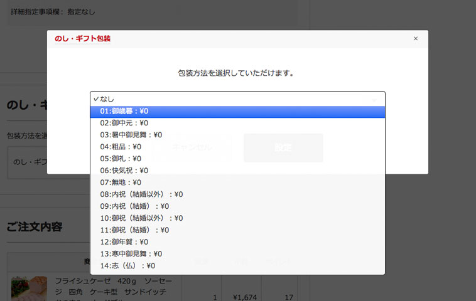Choose 02:御中元 wrapping option
Image resolution: width=476 pixels, height=301 pixels.
tap(124, 123)
